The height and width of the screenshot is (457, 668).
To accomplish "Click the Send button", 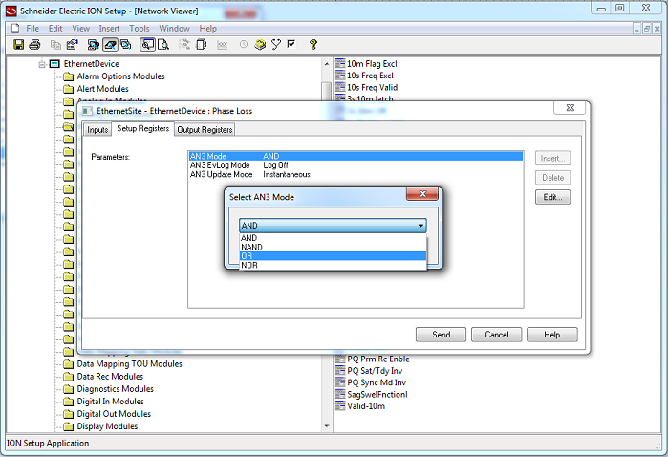I will [441, 335].
